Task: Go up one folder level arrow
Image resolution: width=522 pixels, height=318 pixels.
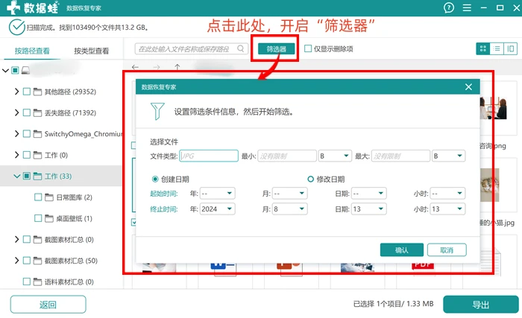Action: [177, 67]
